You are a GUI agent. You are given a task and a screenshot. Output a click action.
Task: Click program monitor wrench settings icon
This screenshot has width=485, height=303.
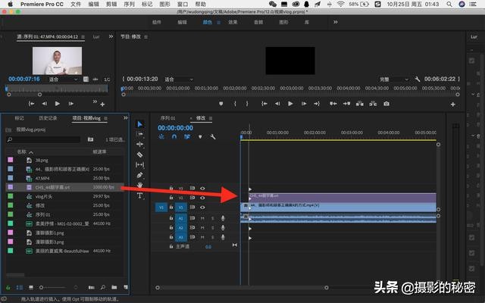[x=418, y=79]
